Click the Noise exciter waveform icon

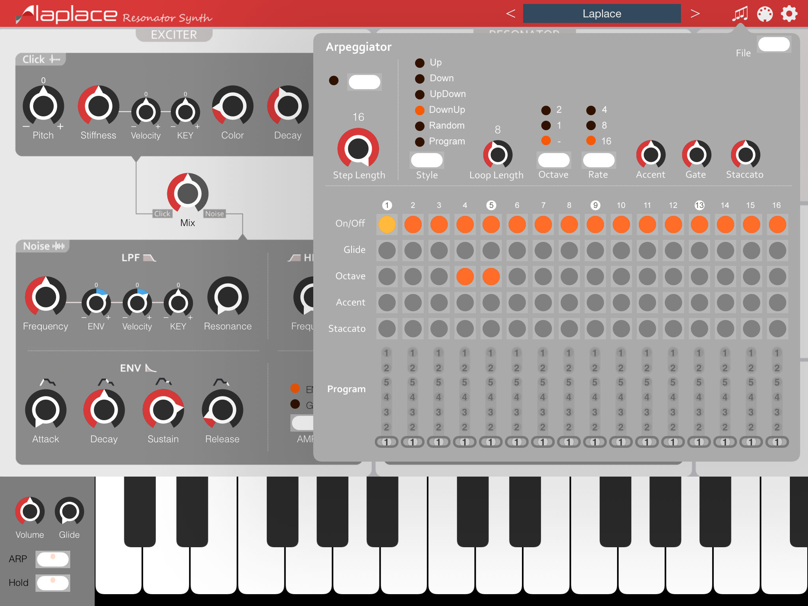pyautogui.click(x=58, y=246)
